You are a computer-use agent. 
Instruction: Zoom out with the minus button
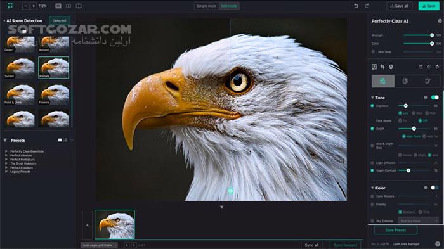[x=26, y=6]
